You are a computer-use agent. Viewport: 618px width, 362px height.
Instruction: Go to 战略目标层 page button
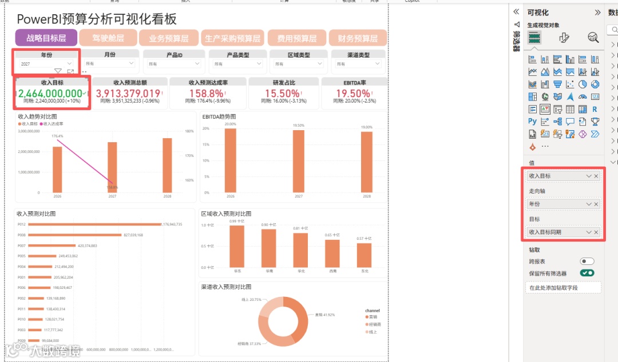pos(46,38)
